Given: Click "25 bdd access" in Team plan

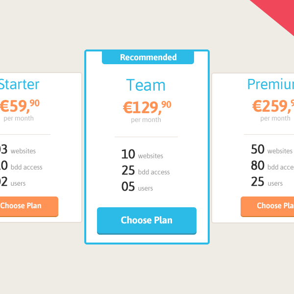Looking at the screenshot, I should pos(146,171).
